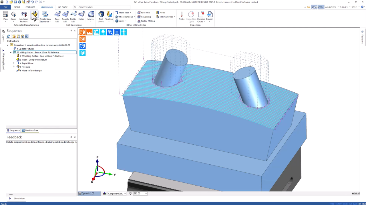Click the zoom magnifier viewport icon

pyautogui.click(x=110, y=32)
